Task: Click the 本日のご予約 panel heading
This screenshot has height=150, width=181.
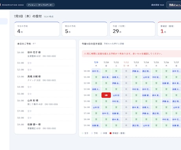Action: tap(24, 44)
